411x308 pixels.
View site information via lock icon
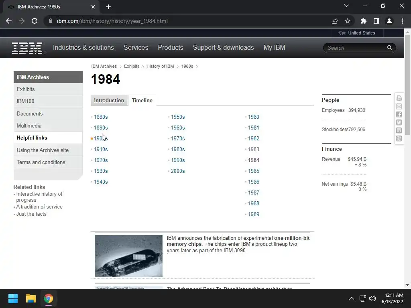[51, 21]
